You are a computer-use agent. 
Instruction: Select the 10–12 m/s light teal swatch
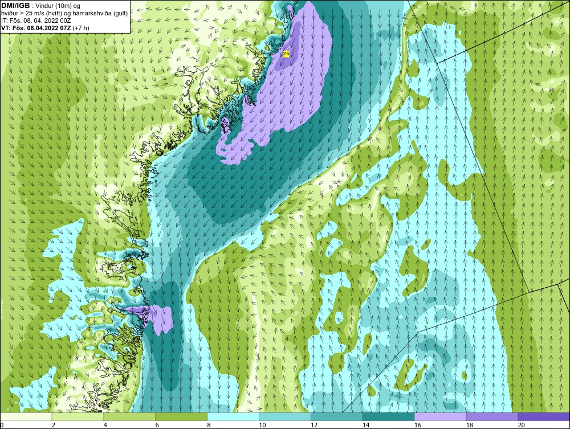pos(285,416)
